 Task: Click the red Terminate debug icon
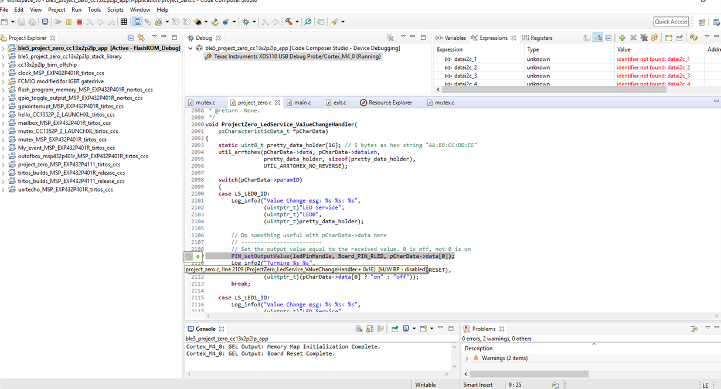tap(79, 22)
